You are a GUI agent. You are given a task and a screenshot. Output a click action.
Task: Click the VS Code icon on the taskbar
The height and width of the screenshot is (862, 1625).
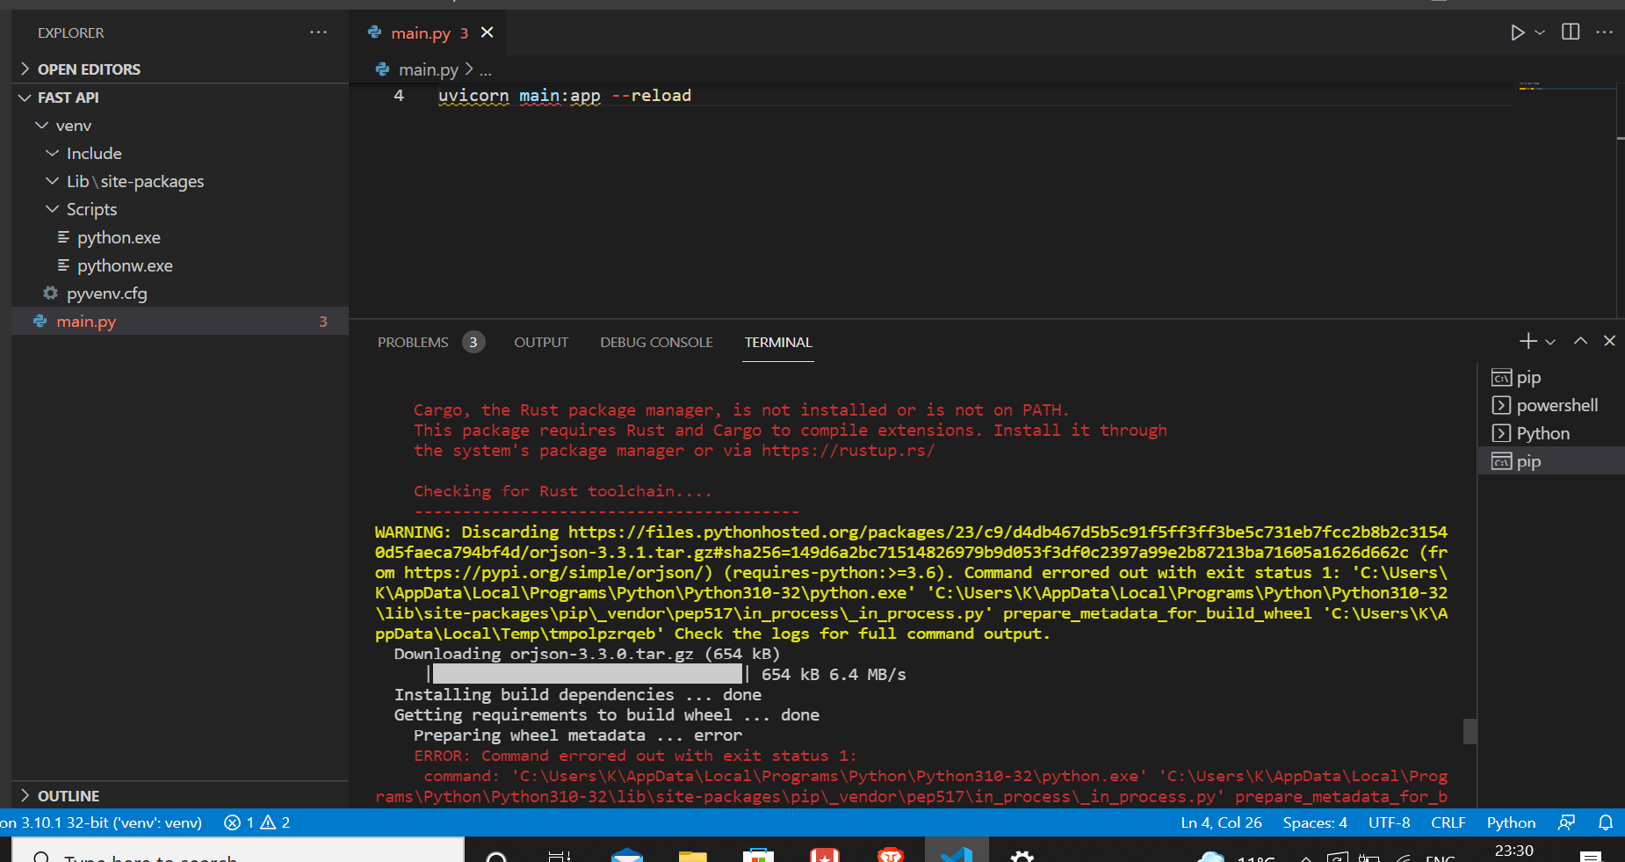pyautogui.click(x=957, y=854)
